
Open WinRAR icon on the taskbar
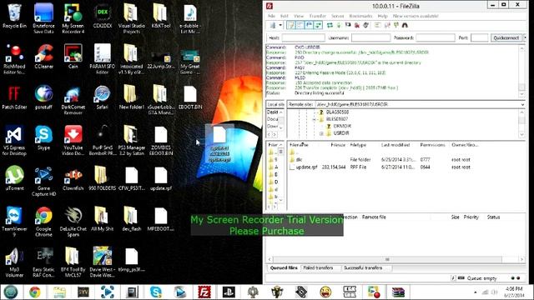(398, 292)
